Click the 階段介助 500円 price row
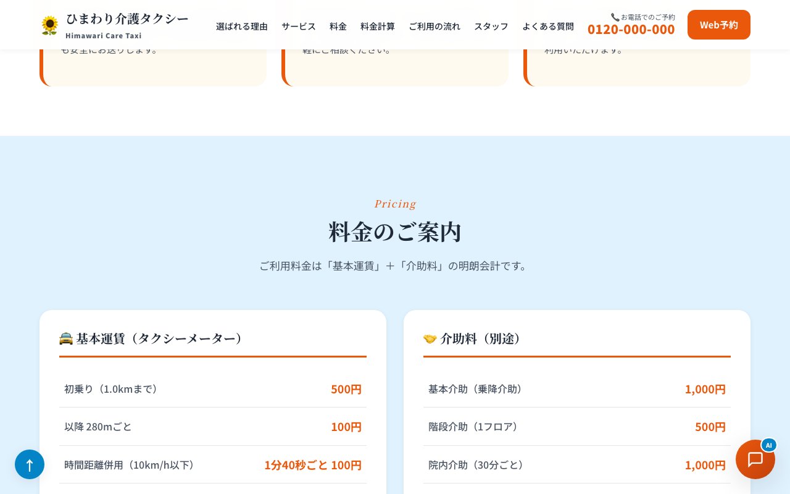The height and width of the screenshot is (494, 790). tap(576, 427)
